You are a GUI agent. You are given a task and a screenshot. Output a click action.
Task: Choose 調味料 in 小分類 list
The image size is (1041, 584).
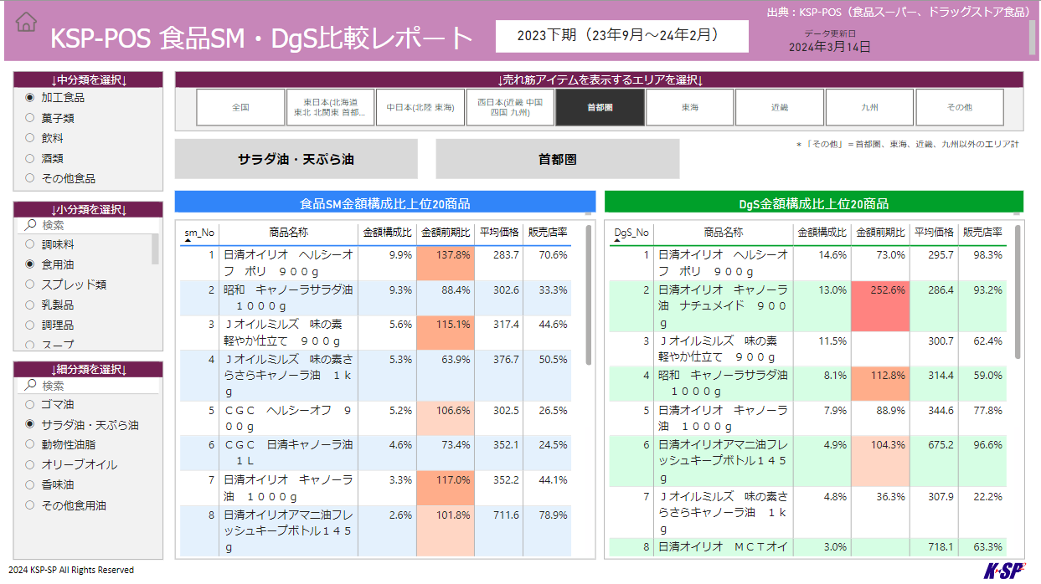click(30, 244)
